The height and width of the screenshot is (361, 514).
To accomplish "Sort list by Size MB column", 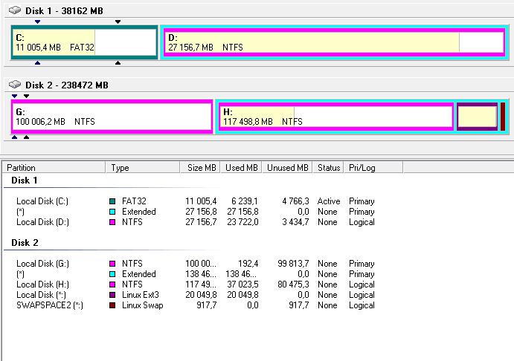I will point(200,168).
